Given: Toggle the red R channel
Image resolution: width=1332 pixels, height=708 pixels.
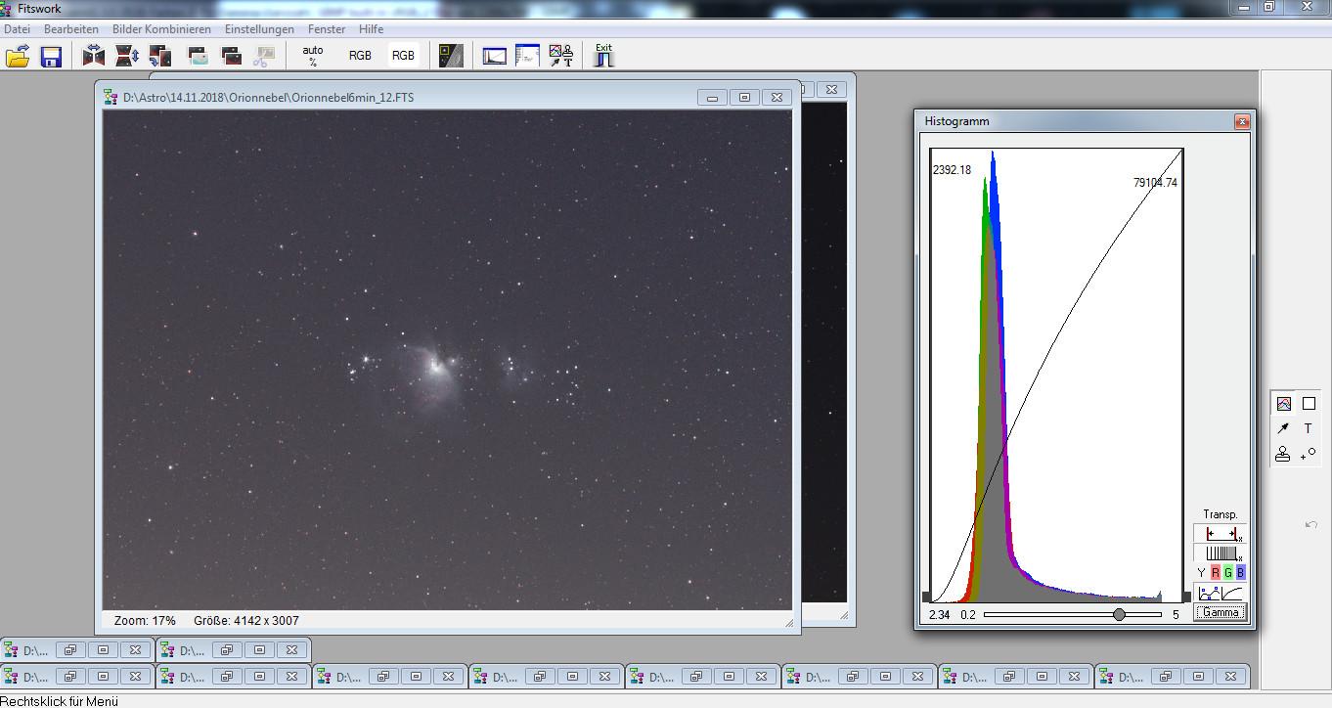Looking at the screenshot, I should pyautogui.click(x=1216, y=573).
